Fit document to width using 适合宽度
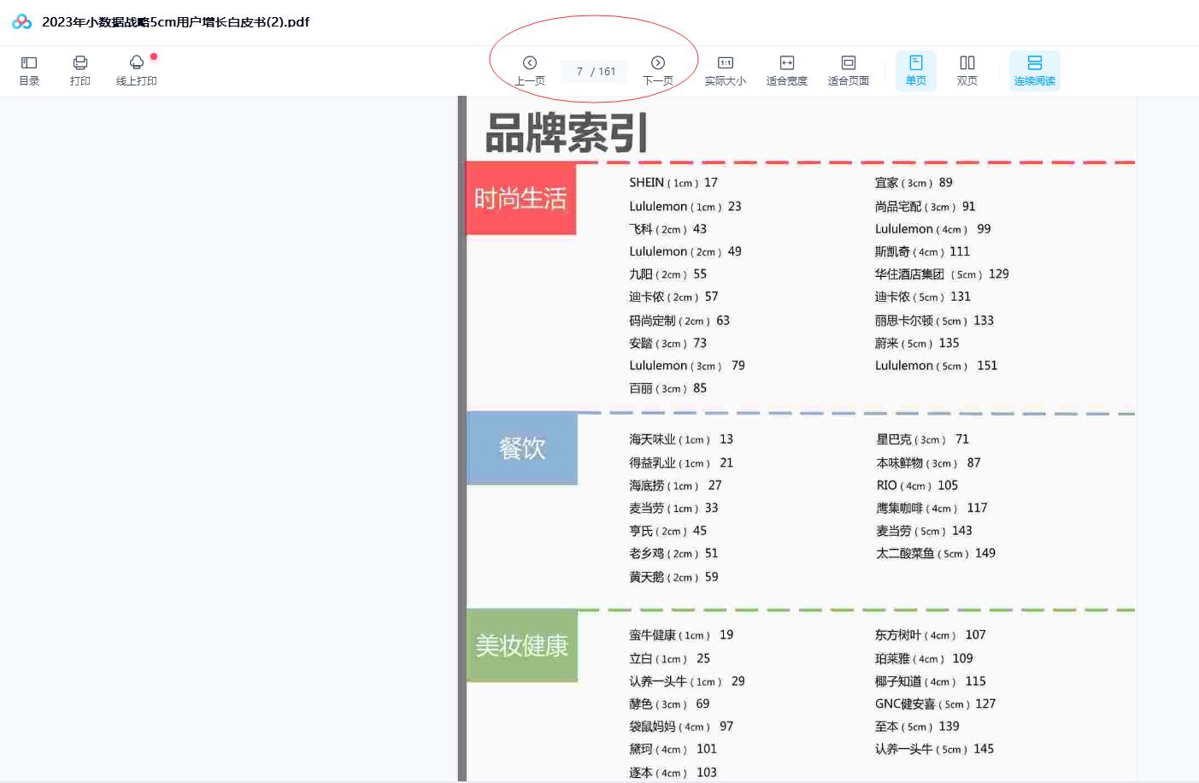The image size is (1199, 783). click(x=786, y=70)
